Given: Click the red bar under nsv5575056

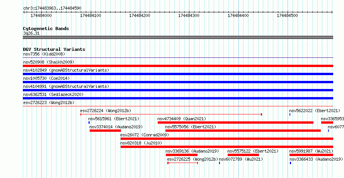Looking at the screenshot, I should click(x=243, y=131).
